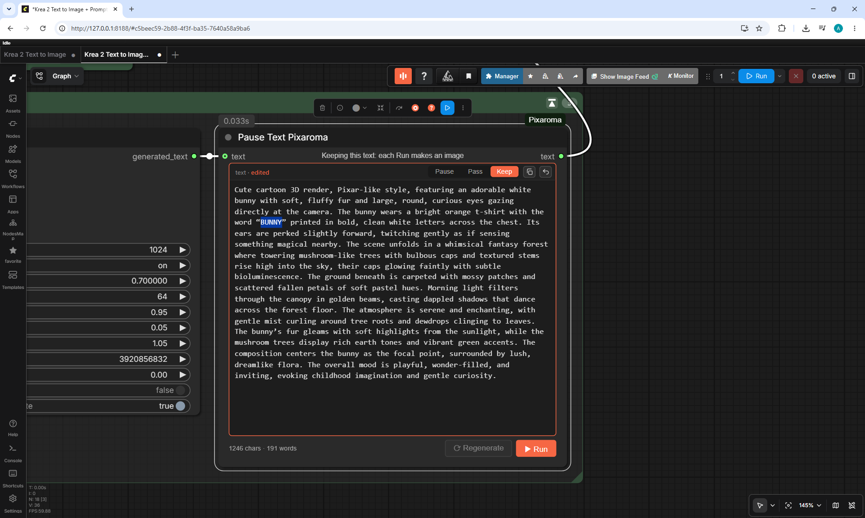865x518 pixels.
Task: Open the Help sidebar item
Action: [13, 428]
